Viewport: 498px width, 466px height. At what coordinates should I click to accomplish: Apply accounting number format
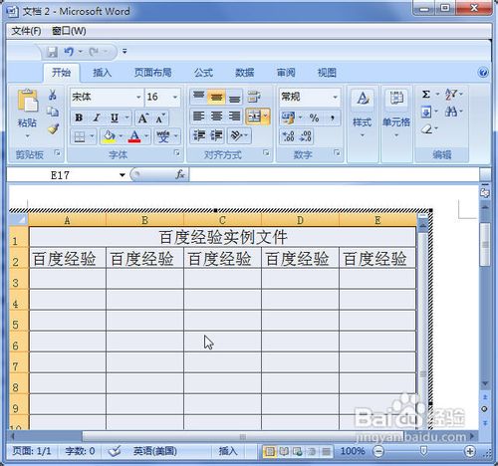click(288, 117)
